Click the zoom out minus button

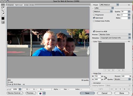point(7,89)
